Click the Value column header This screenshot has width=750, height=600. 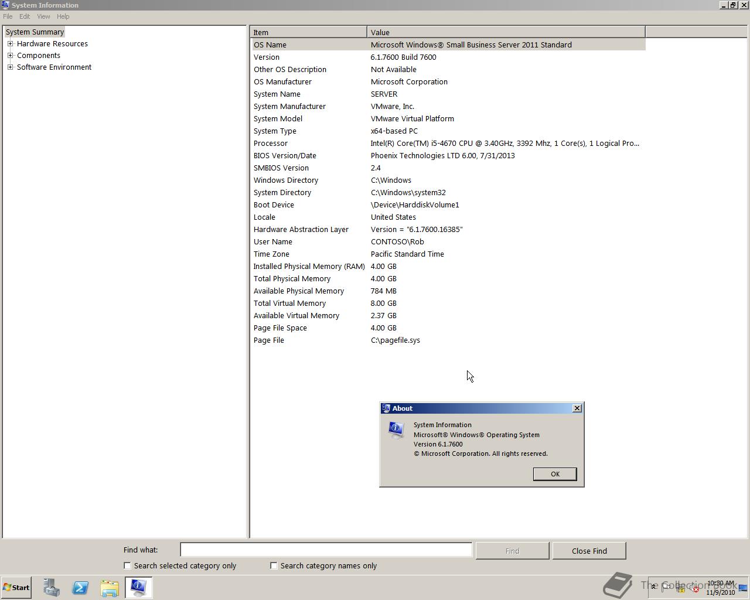506,32
